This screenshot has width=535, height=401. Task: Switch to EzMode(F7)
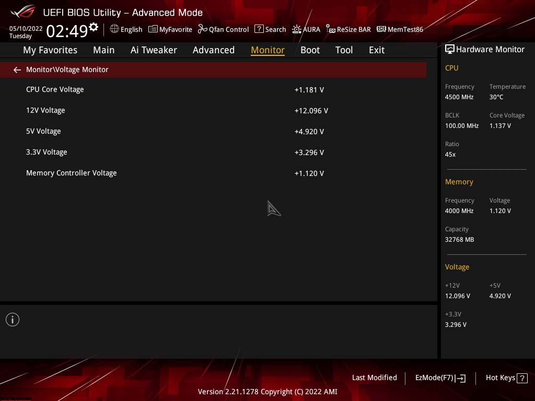point(440,378)
